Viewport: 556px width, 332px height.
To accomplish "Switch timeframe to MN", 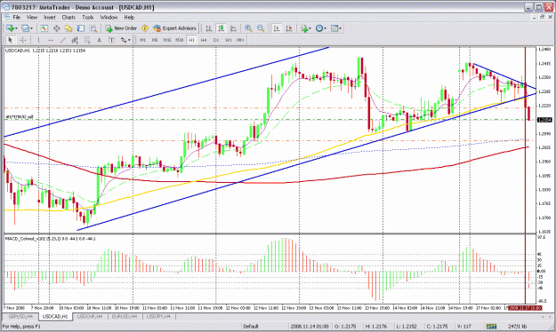I will pos(240,40).
